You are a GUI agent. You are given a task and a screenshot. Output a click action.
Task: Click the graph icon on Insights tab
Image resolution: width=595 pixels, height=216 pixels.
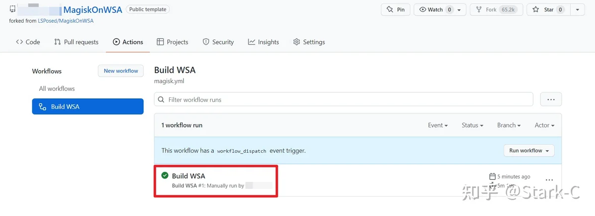pyautogui.click(x=252, y=42)
